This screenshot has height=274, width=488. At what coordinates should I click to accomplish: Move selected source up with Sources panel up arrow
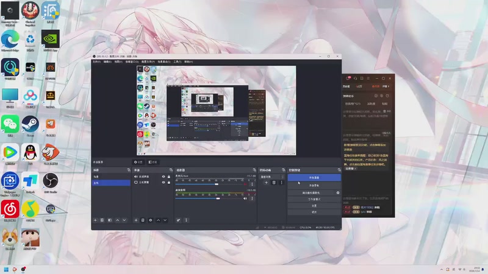[x=158, y=220]
